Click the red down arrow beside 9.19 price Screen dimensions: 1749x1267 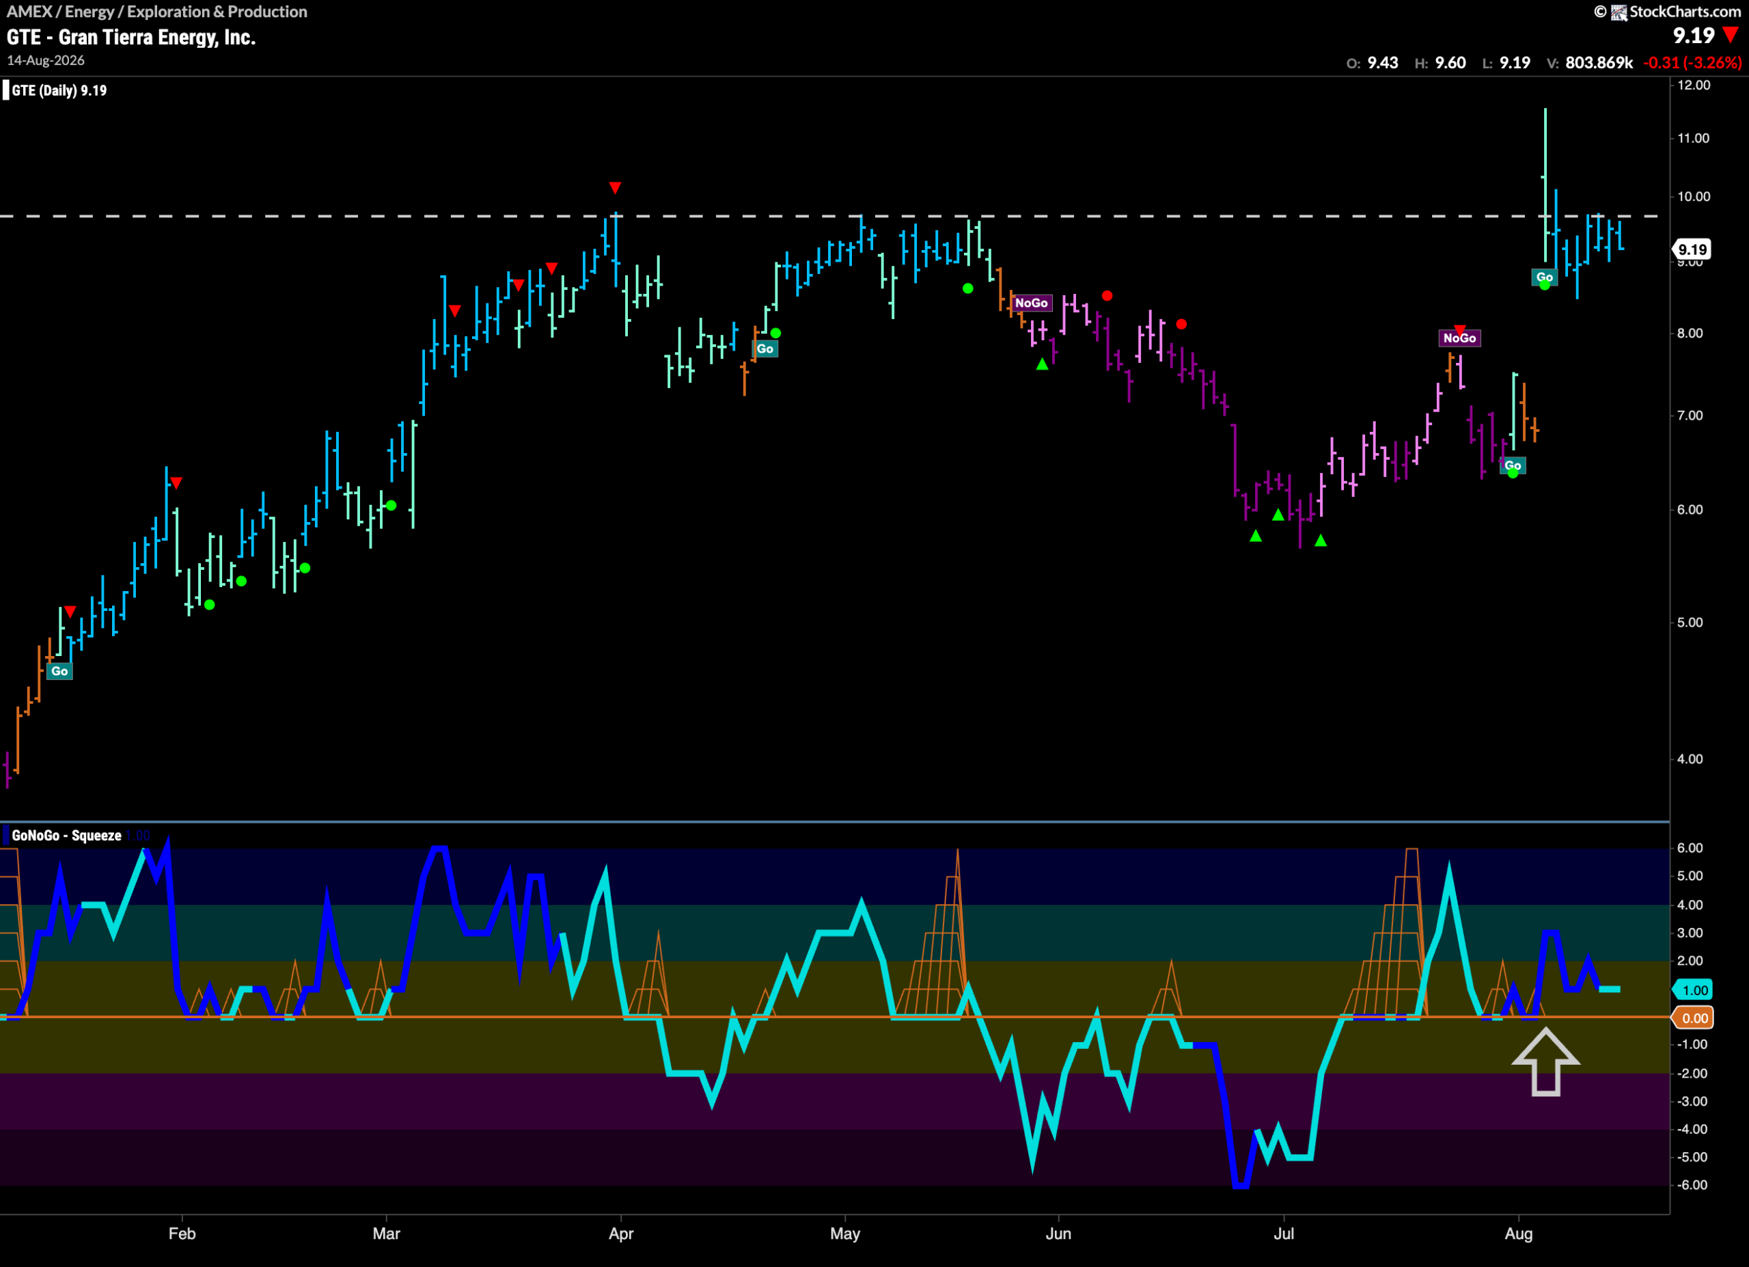(x=1731, y=35)
